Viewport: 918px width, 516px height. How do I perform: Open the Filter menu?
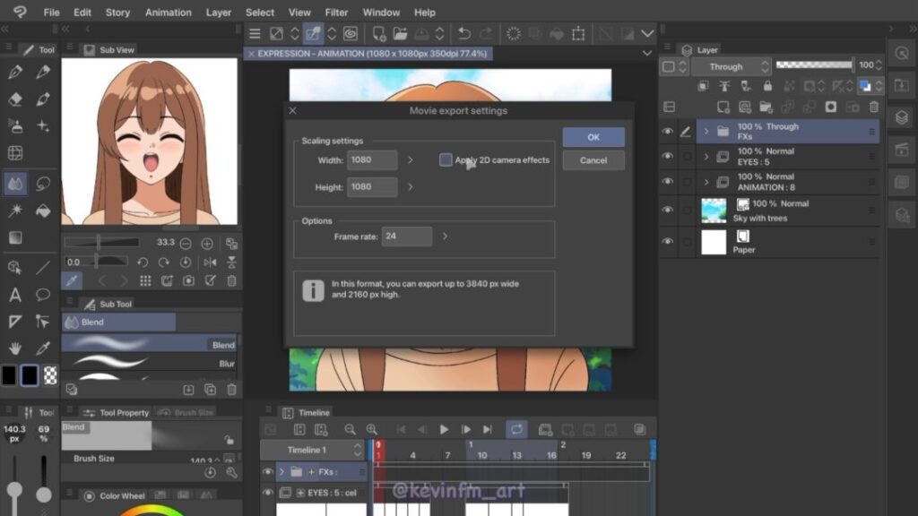coord(337,13)
